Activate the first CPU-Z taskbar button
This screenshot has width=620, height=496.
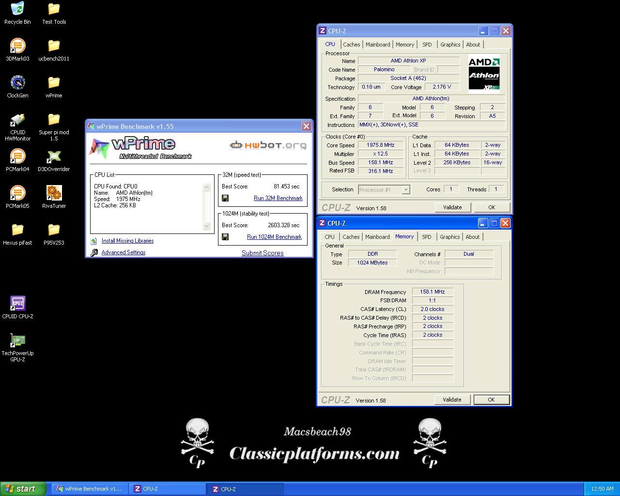(x=168, y=489)
